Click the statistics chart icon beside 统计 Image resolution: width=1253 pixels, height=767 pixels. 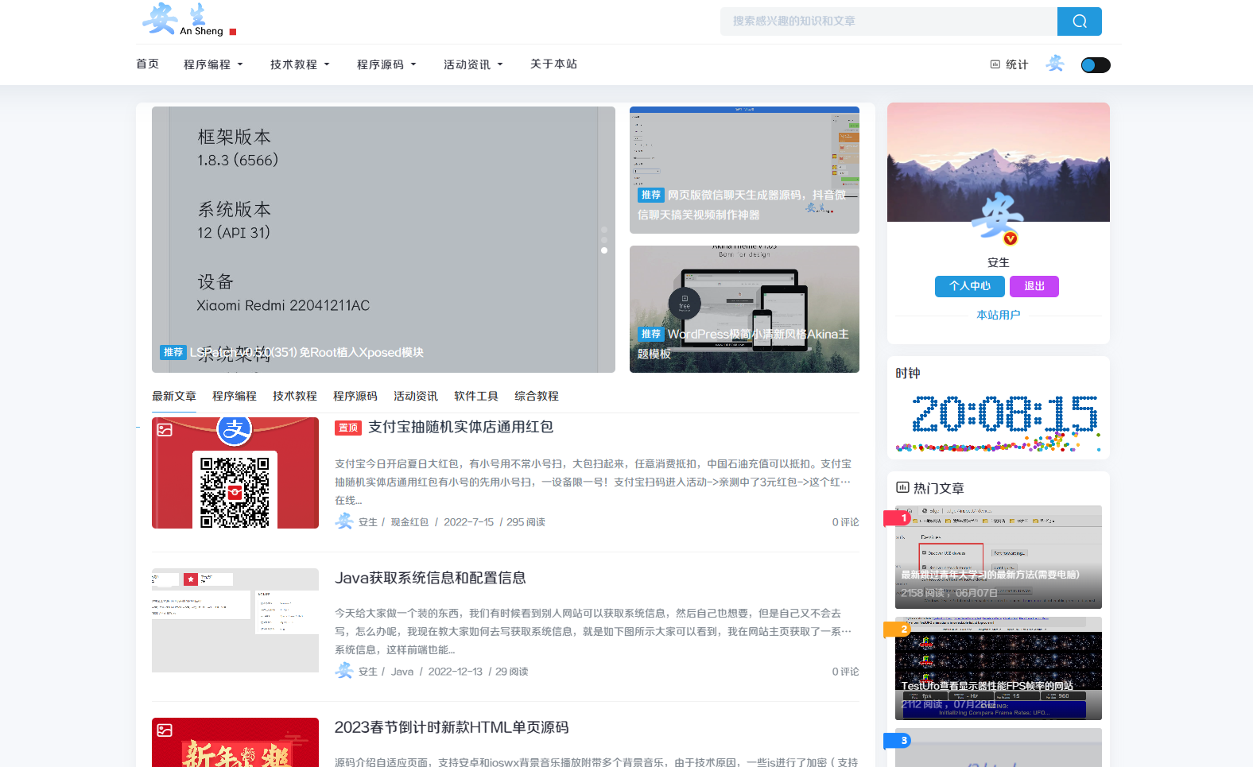click(995, 64)
